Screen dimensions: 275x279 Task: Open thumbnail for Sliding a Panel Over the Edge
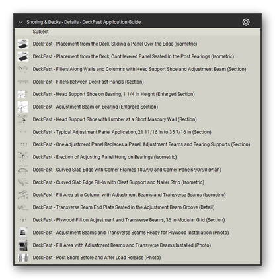pyautogui.click(x=23, y=44)
